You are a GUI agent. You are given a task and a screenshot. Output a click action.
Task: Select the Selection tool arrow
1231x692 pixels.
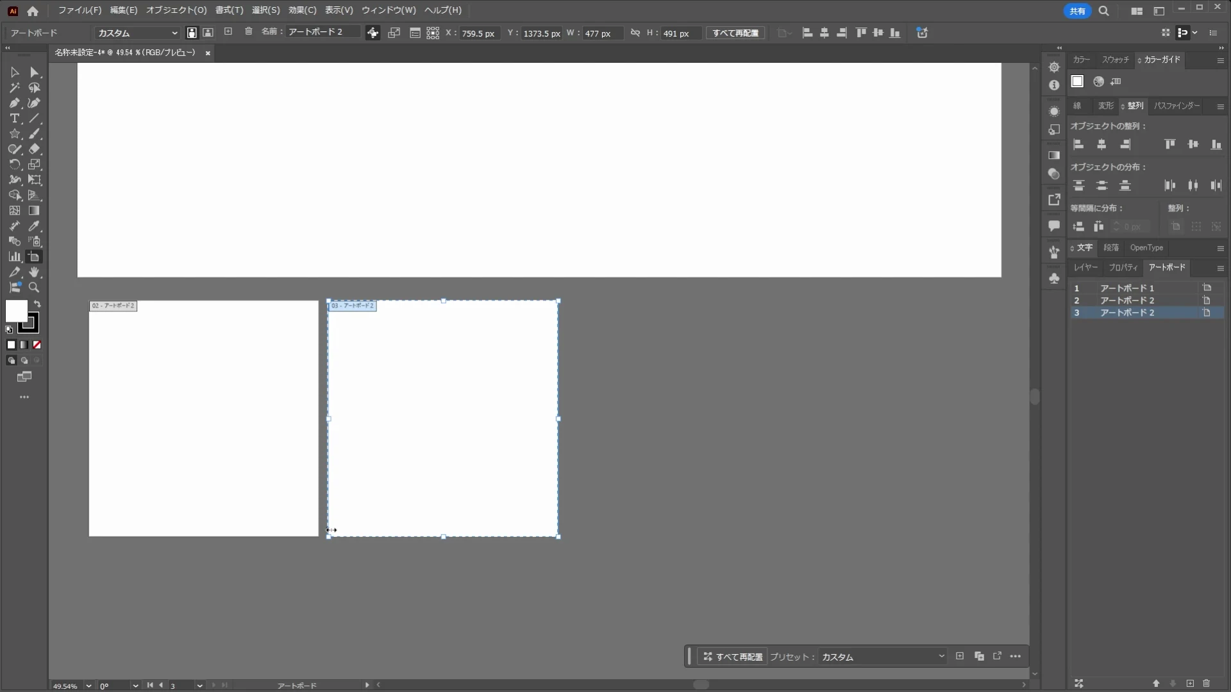(14, 72)
